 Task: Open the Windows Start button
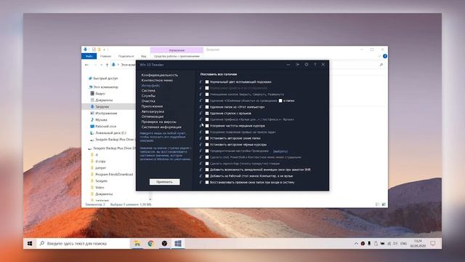[x=30, y=243]
